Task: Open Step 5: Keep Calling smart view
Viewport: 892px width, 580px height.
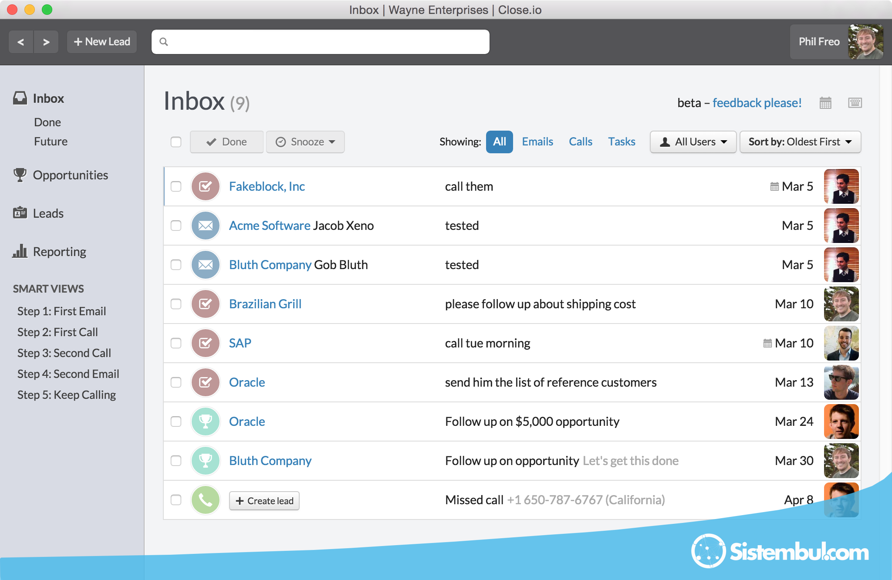Action: pos(67,395)
